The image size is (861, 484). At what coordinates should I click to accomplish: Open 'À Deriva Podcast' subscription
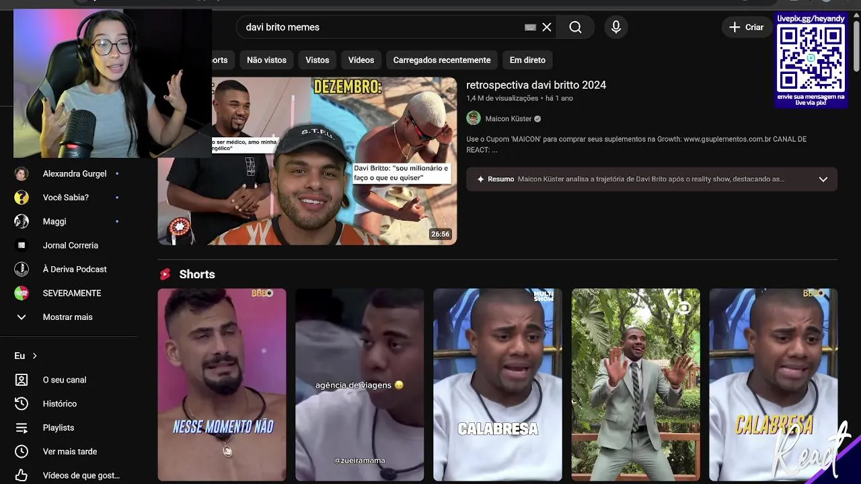coord(75,269)
